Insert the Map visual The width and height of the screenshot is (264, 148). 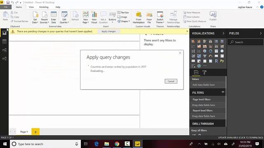222,51
